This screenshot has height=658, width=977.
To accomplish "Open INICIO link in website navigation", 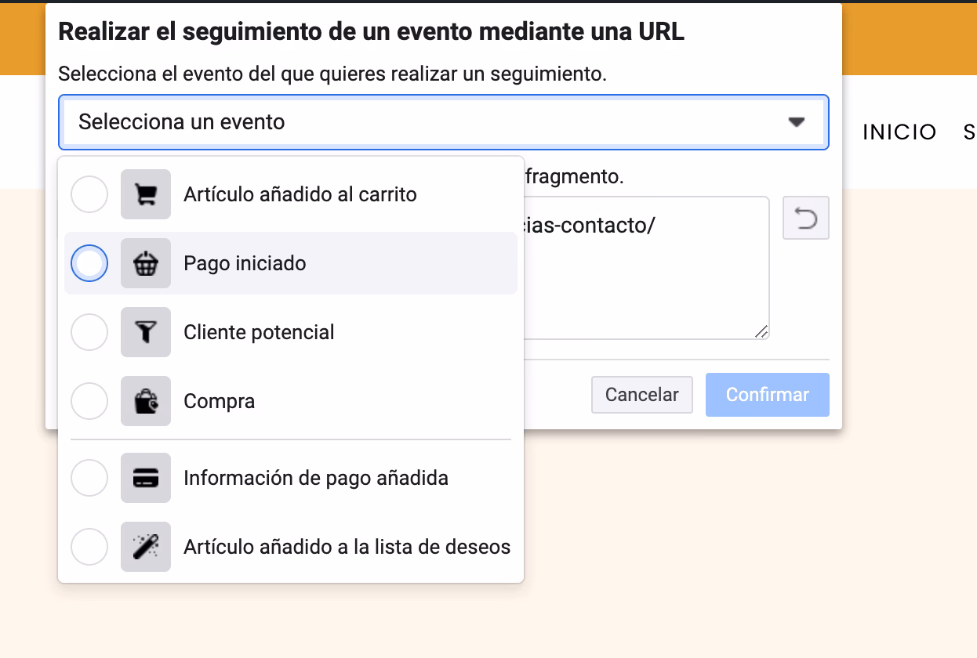I will (899, 132).
